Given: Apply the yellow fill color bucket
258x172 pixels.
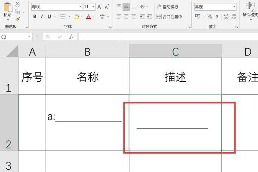Looking at the screenshot, I should click(77, 16).
